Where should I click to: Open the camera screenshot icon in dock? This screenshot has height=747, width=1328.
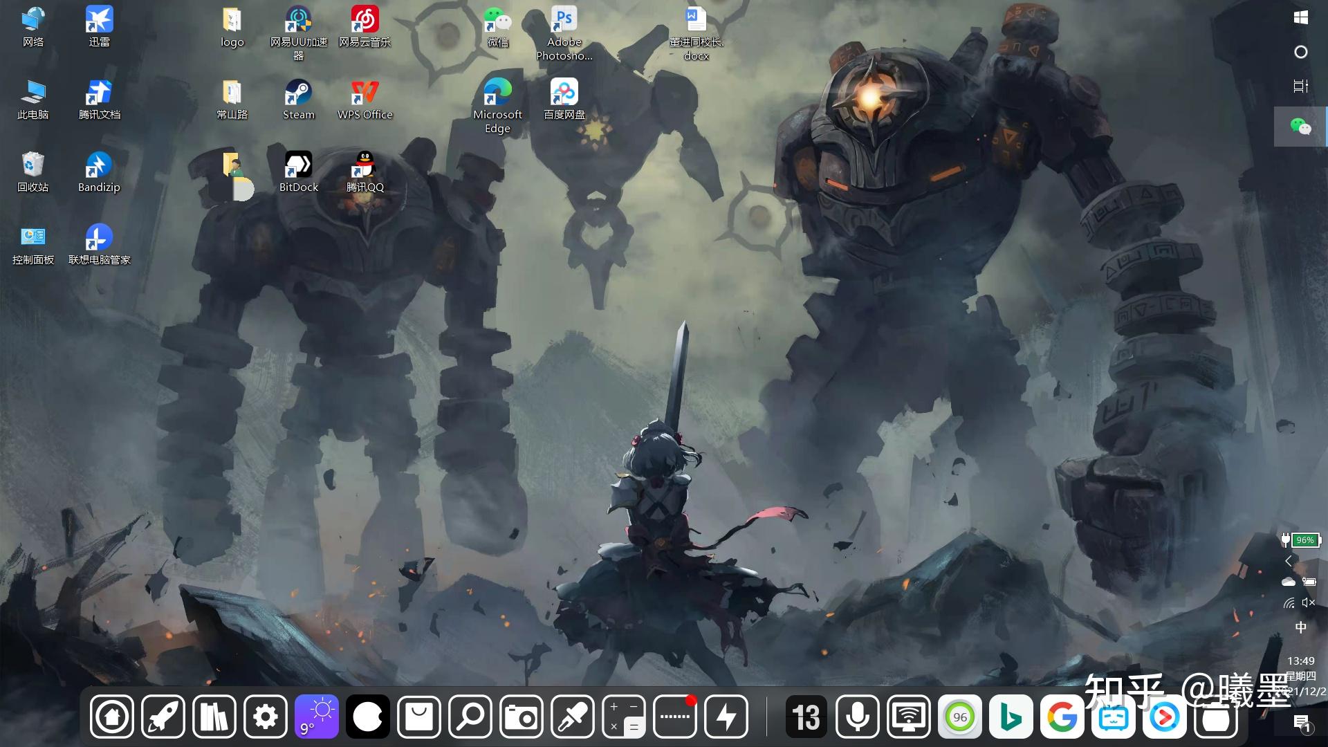tap(522, 717)
